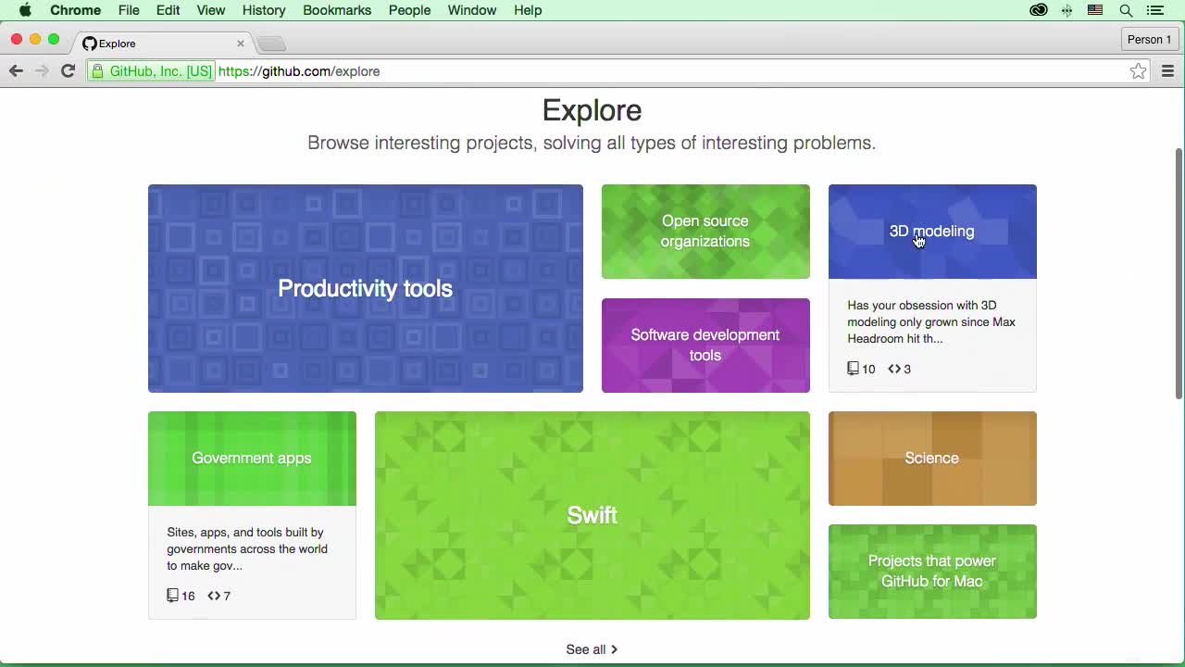Open the Bluetooth menu bar icon
This screenshot has height=667, width=1185.
(x=1066, y=10)
